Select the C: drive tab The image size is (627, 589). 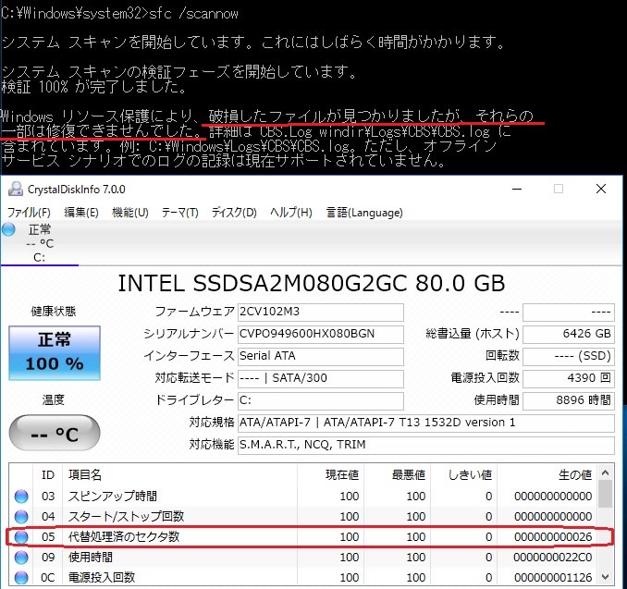click(x=39, y=243)
